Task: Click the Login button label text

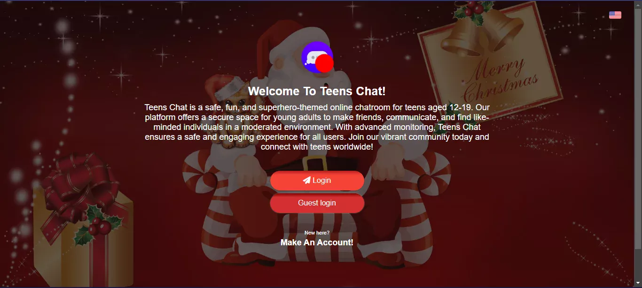Action: [321, 181]
